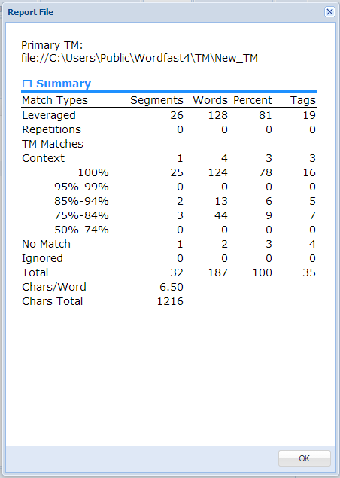Click the Words column header

210,100
